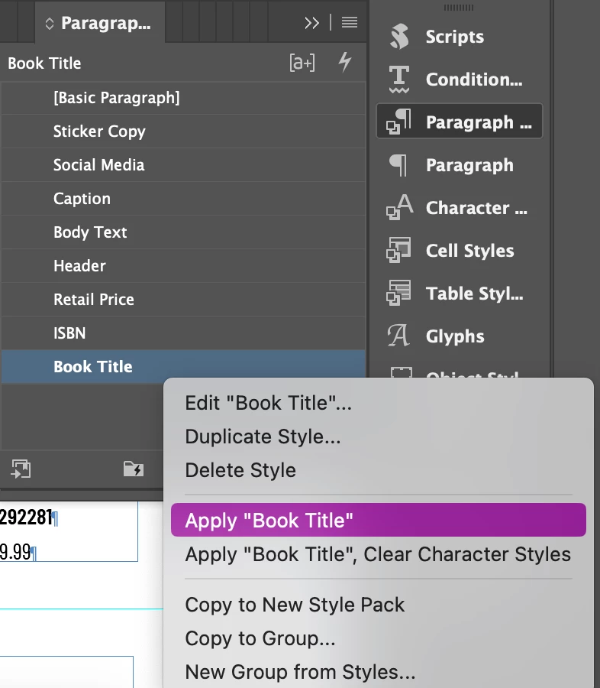Screen dimensions: 600x688
Task: Click the style group folder icon
Action: pyautogui.click(x=134, y=469)
